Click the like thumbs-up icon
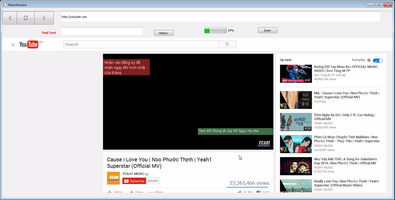Viewport: 395px width, 200px height. point(239,192)
